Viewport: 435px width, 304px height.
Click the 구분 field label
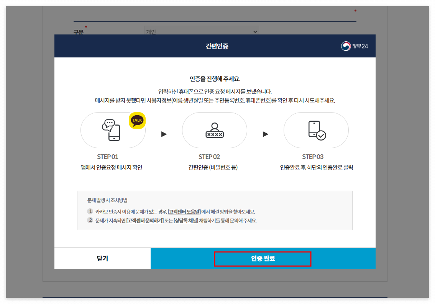tap(78, 33)
